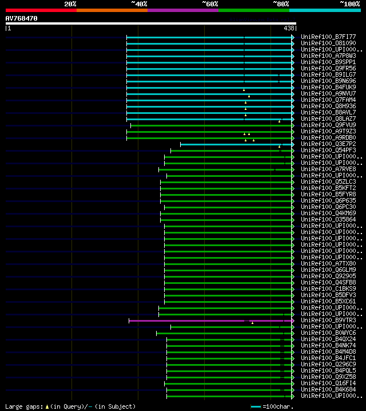Open hit UniRef100_Q92905
The width and height of the screenshot is (366, 411).
tap(328, 276)
